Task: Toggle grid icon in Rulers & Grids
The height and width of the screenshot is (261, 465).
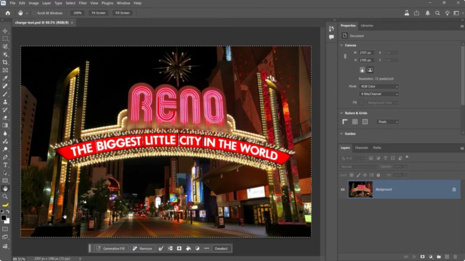Action: pyautogui.click(x=355, y=122)
